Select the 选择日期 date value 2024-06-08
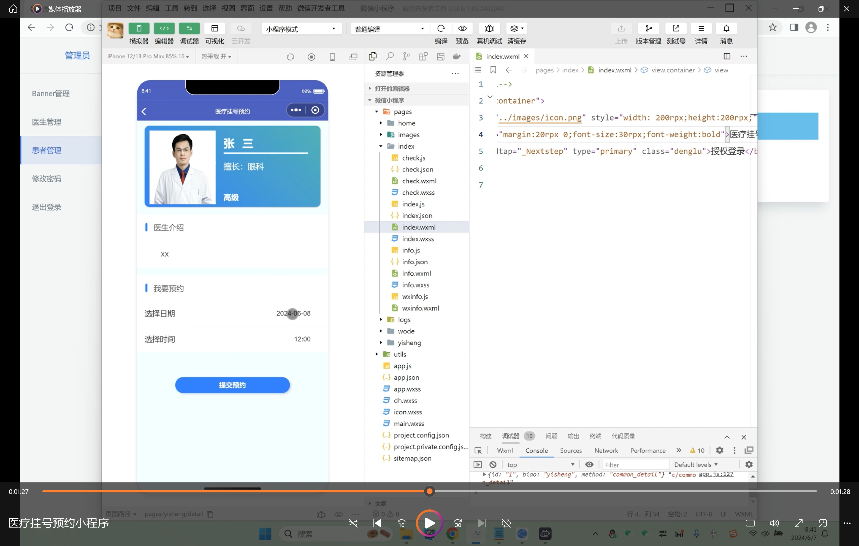Screen dimensions: 859x546 coord(293,314)
